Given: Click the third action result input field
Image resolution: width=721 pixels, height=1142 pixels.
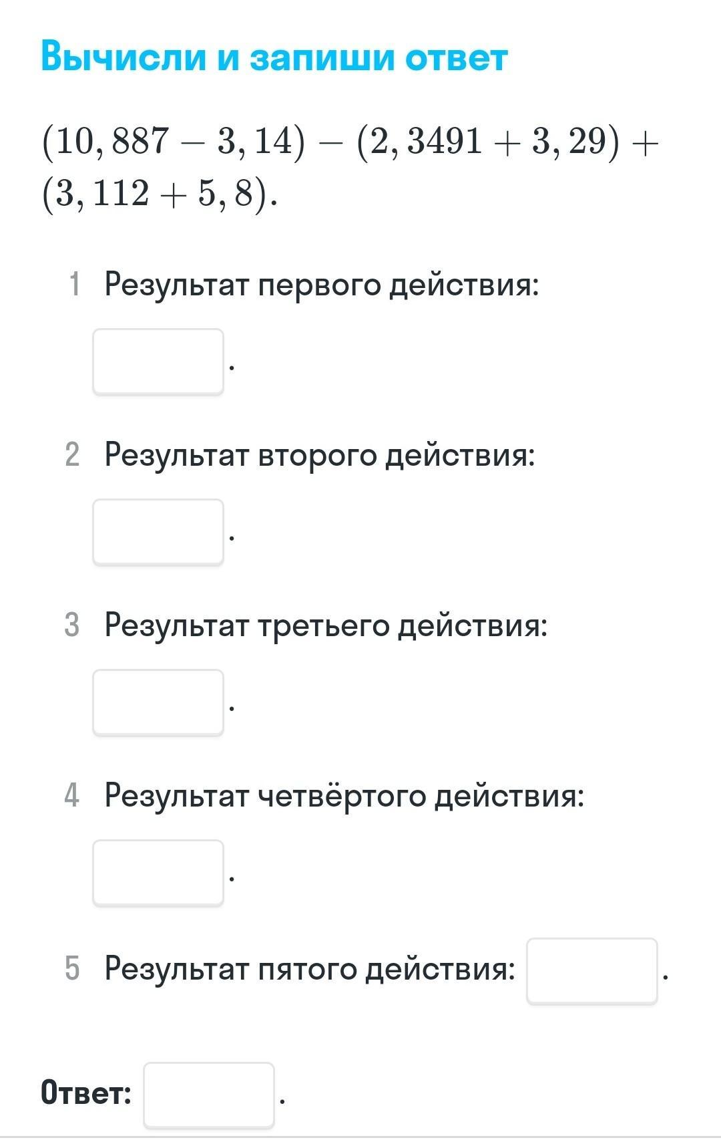Looking at the screenshot, I should [x=158, y=702].
